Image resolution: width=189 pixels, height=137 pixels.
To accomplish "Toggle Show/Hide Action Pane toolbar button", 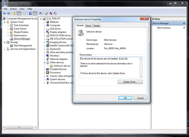I will (x=35, y=13).
